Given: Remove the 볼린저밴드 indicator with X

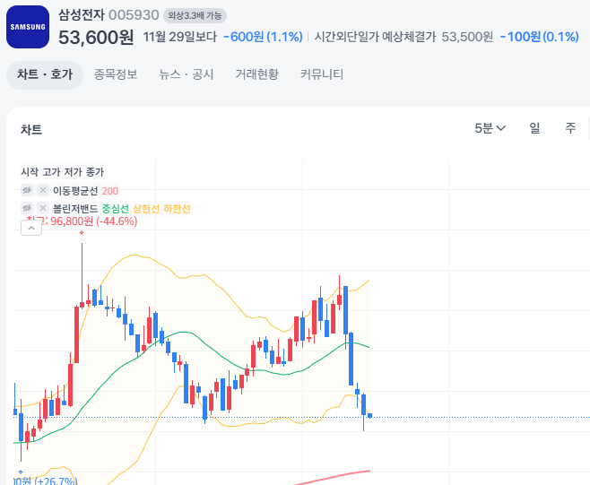Looking at the screenshot, I should (x=42, y=208).
